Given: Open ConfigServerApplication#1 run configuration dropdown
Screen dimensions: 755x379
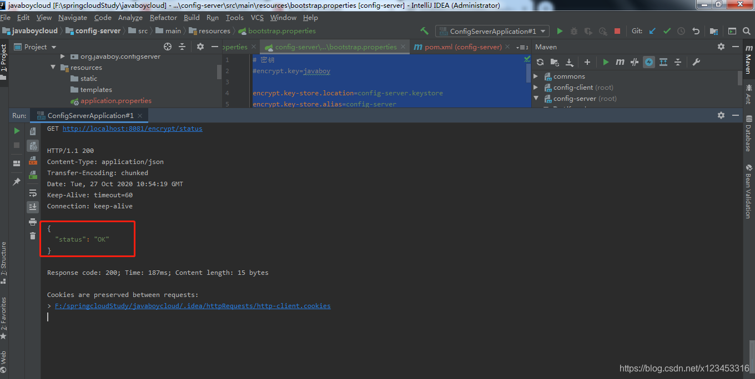Looking at the screenshot, I should tap(492, 31).
